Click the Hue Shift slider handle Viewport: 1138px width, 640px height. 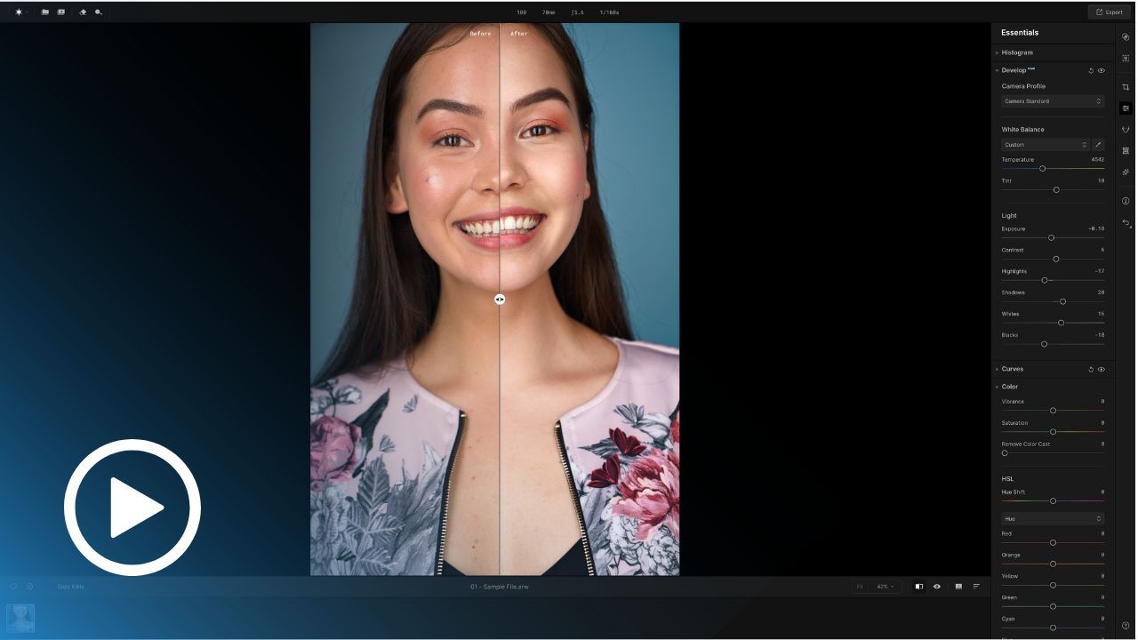[x=1053, y=501]
